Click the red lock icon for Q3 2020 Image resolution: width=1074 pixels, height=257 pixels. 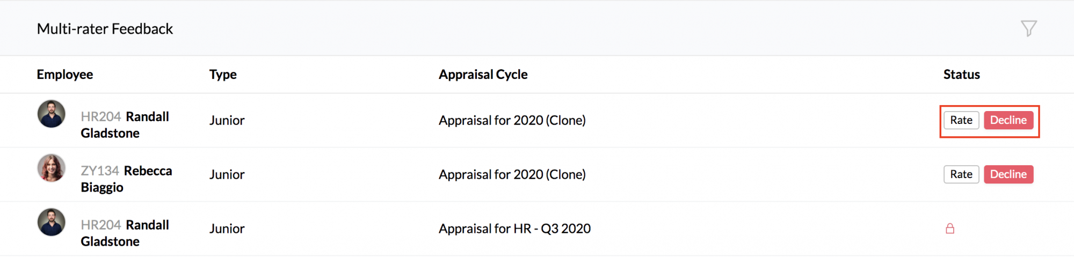click(950, 229)
